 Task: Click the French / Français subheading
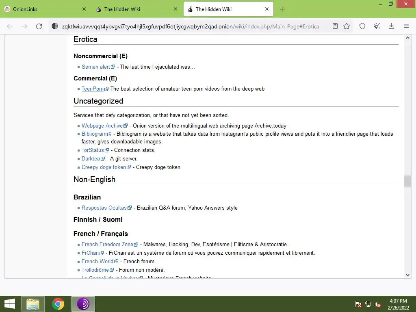click(x=101, y=234)
